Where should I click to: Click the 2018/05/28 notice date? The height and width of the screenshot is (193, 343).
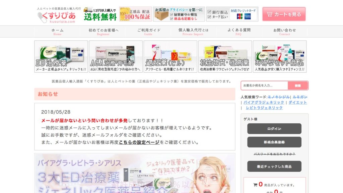(56, 112)
